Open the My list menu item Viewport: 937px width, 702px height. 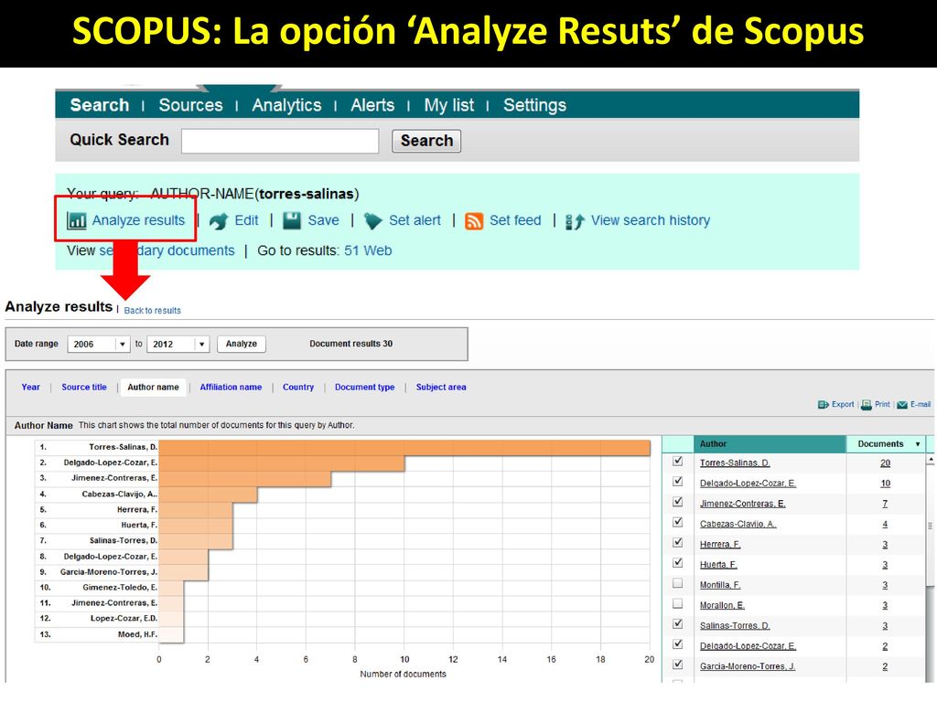[448, 105]
